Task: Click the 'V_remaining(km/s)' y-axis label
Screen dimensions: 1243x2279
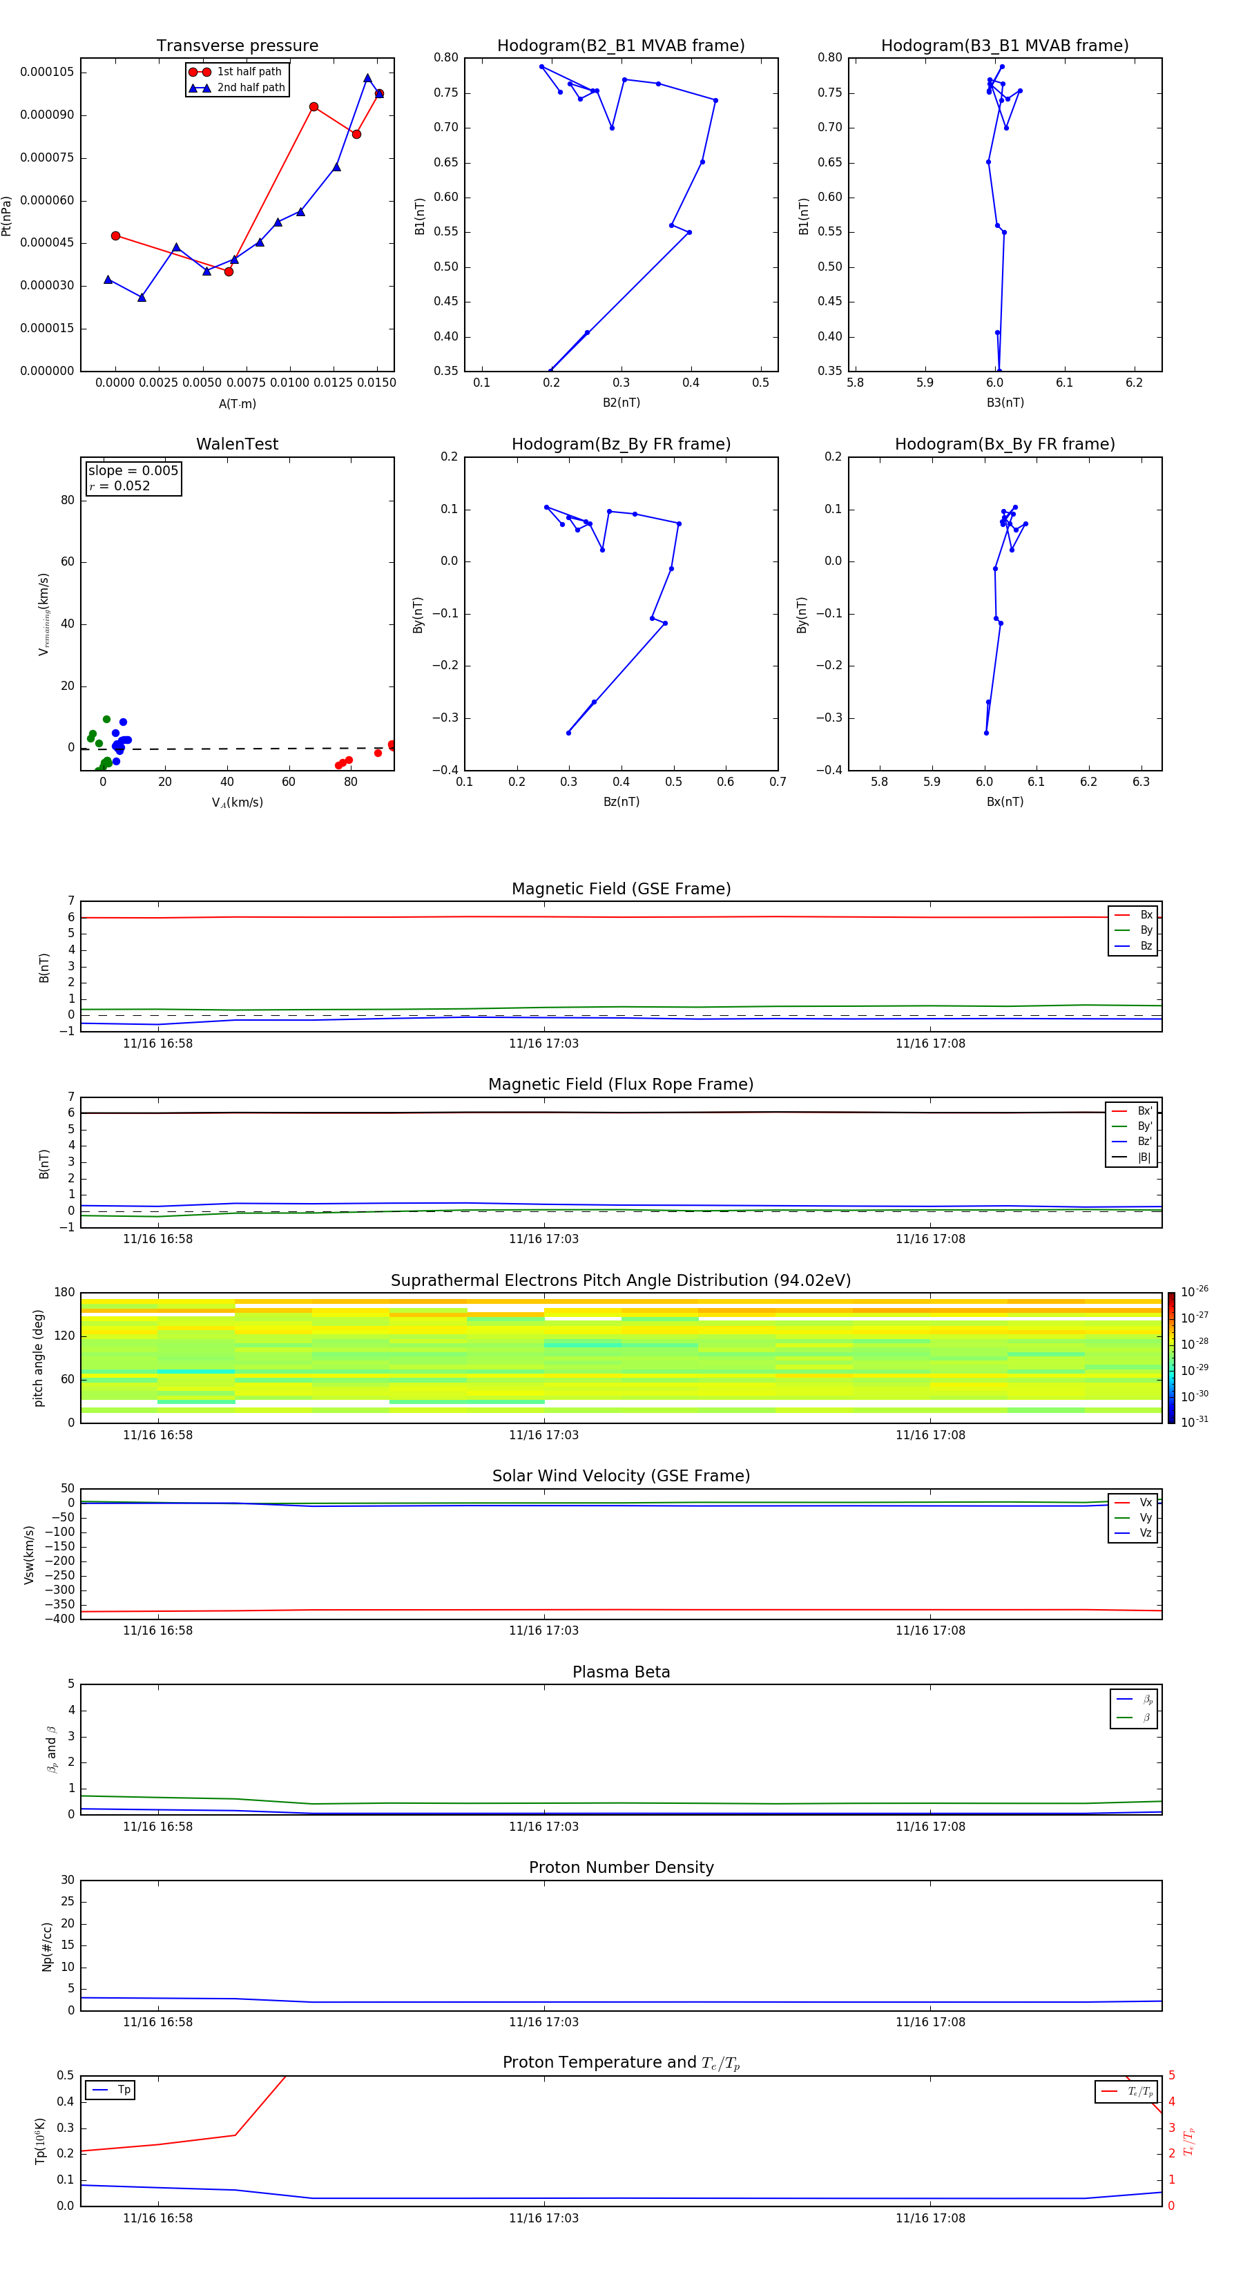Action: coord(44,614)
